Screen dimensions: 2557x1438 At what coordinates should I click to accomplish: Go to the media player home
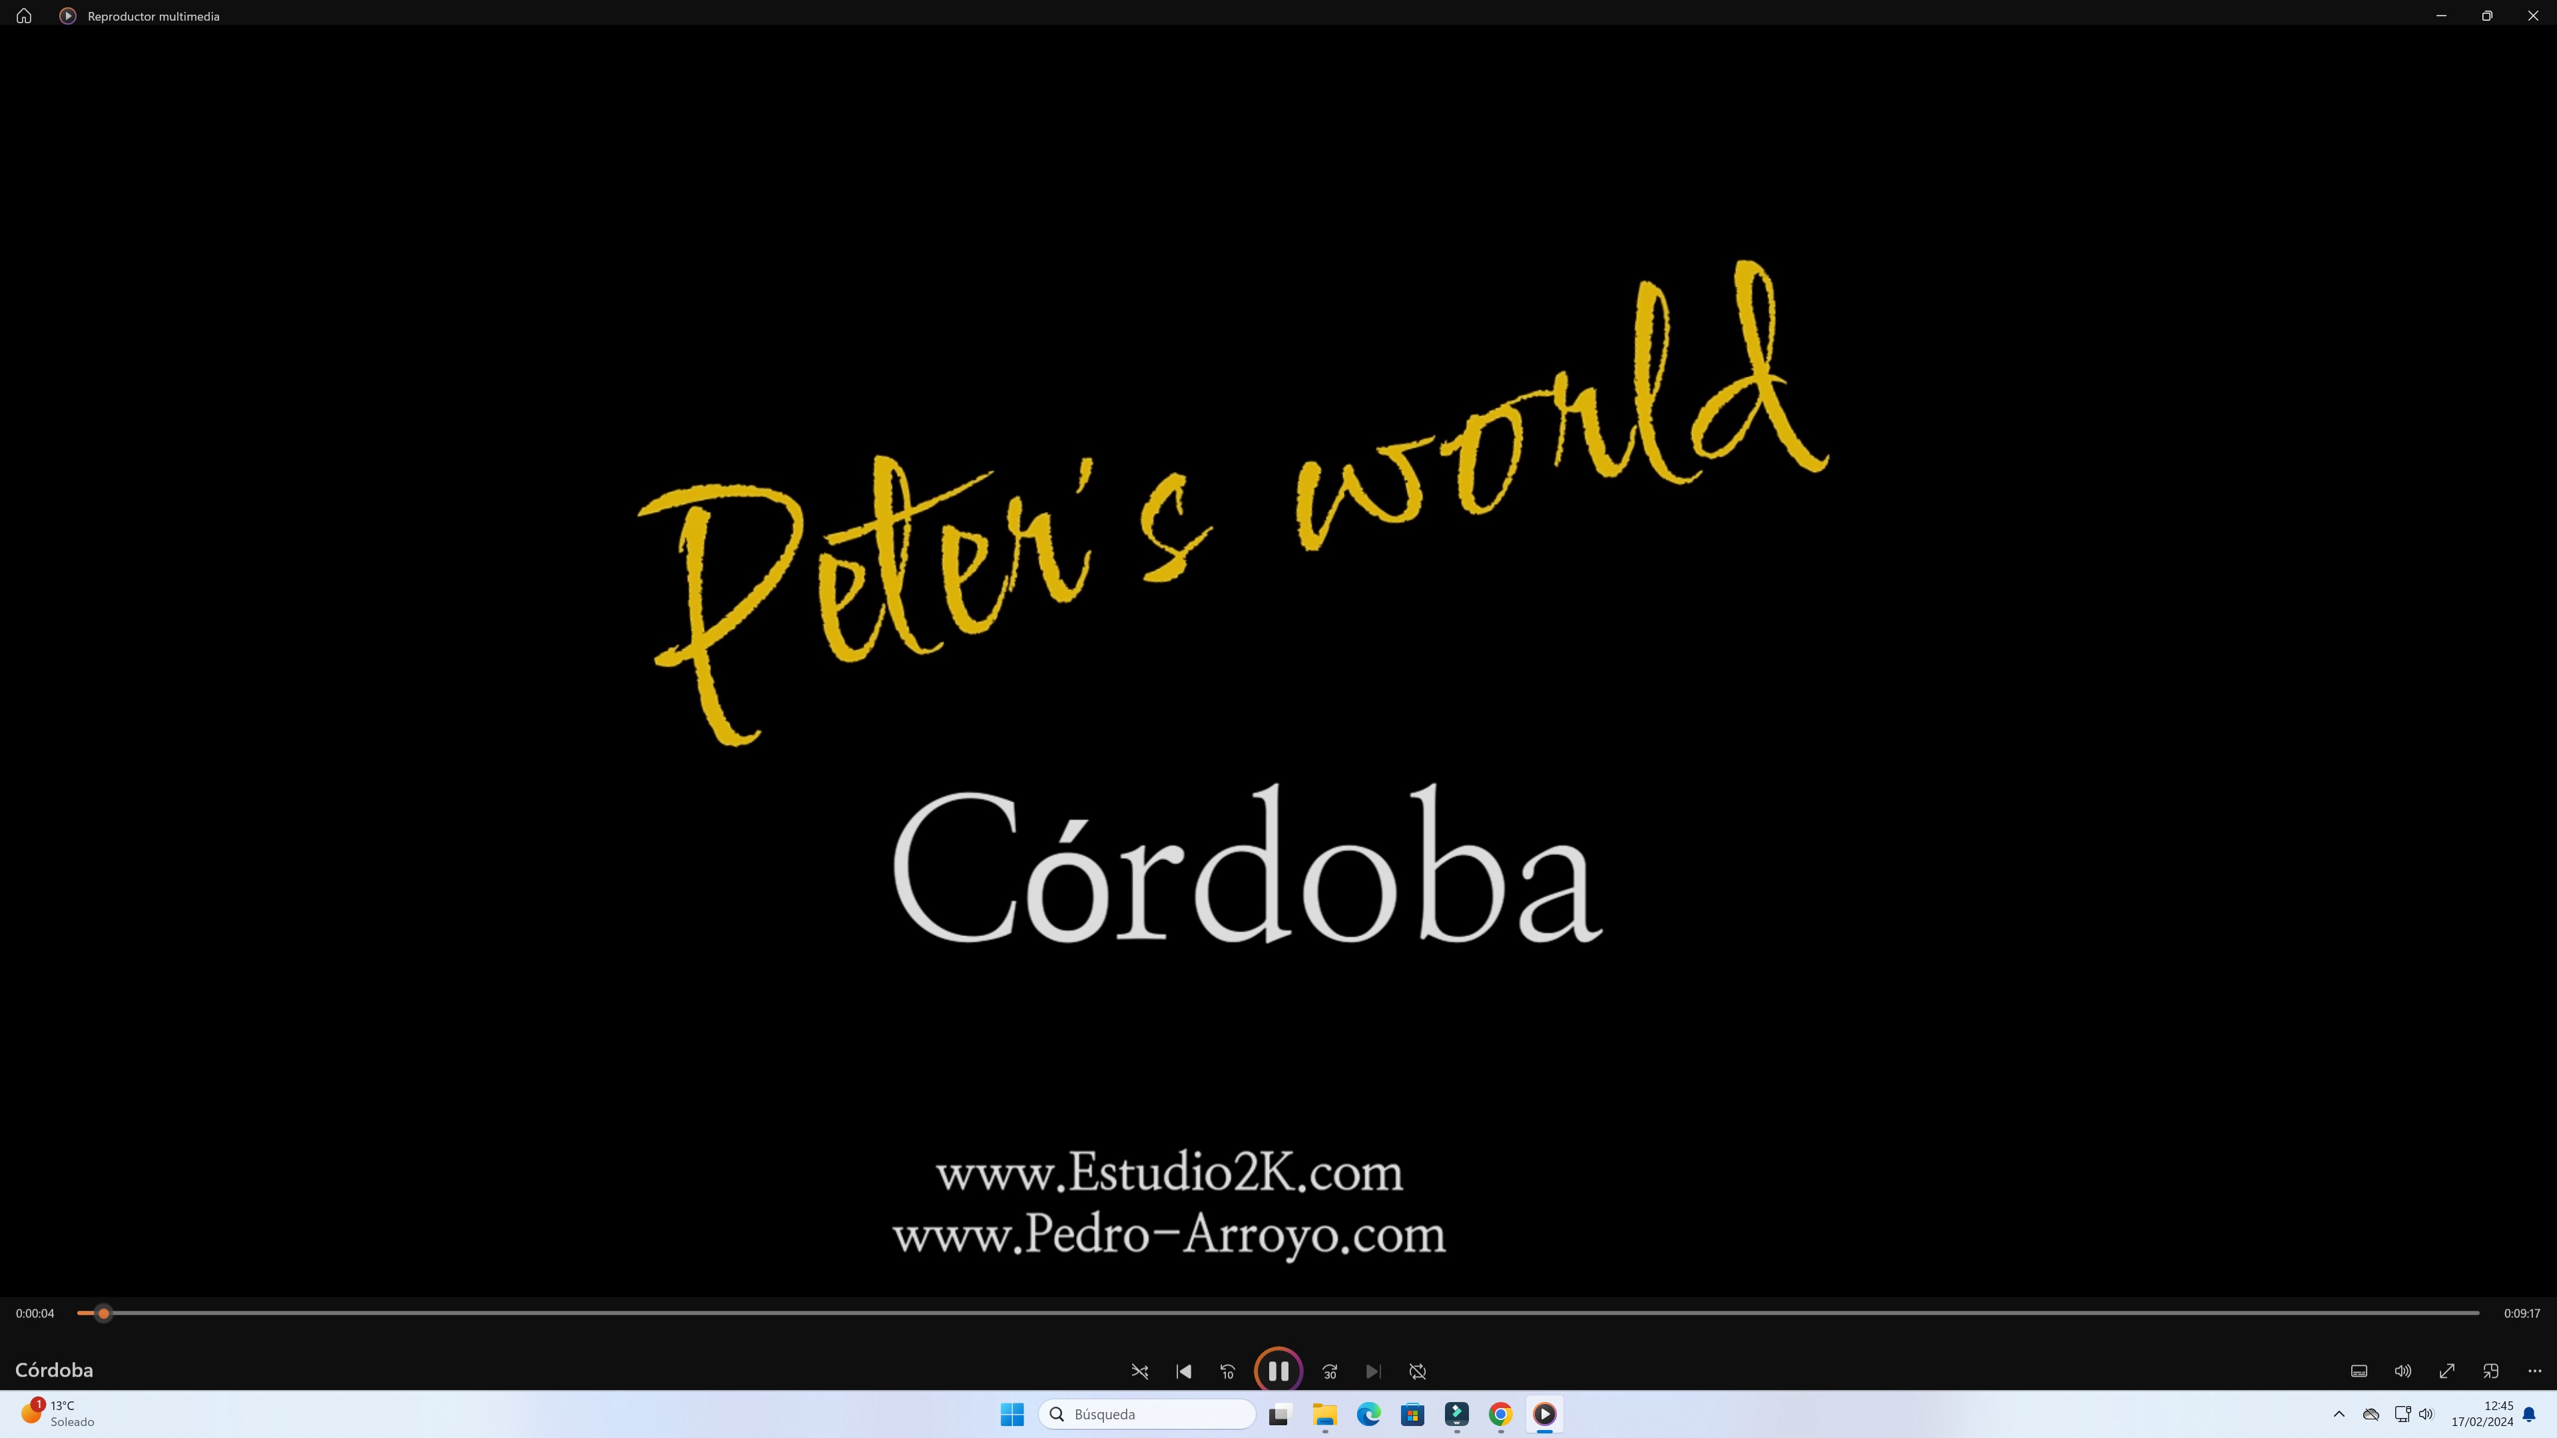click(24, 16)
